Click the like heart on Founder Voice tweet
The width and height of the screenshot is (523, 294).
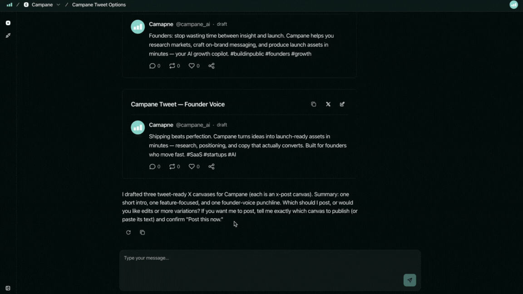[x=192, y=167]
